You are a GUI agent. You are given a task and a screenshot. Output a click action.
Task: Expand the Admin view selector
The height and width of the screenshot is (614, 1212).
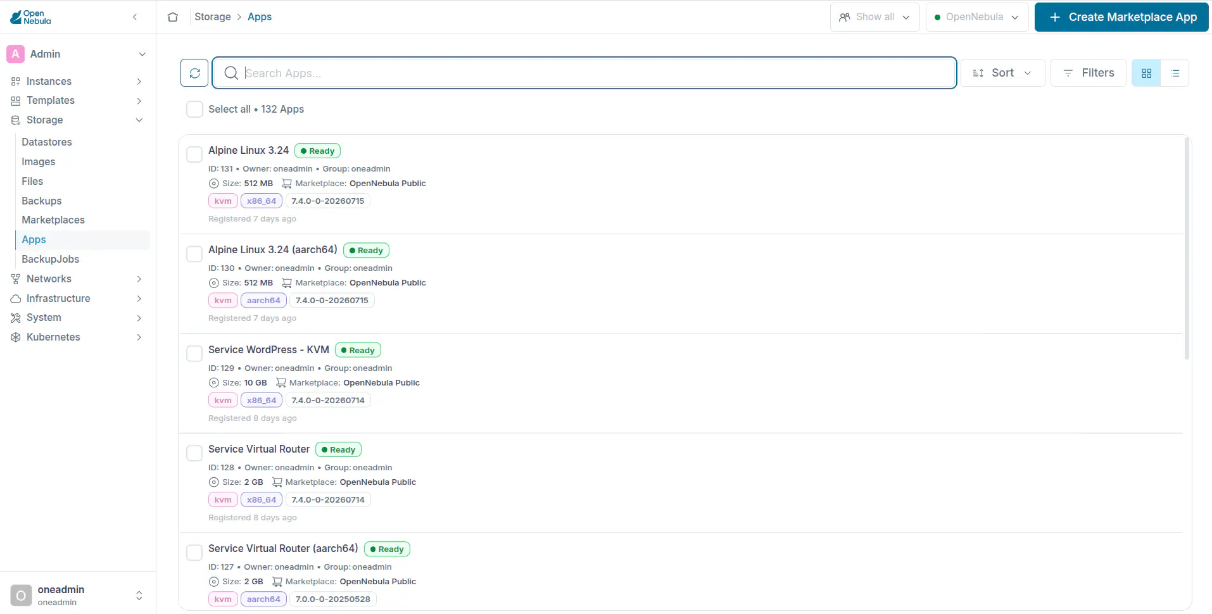(x=142, y=54)
